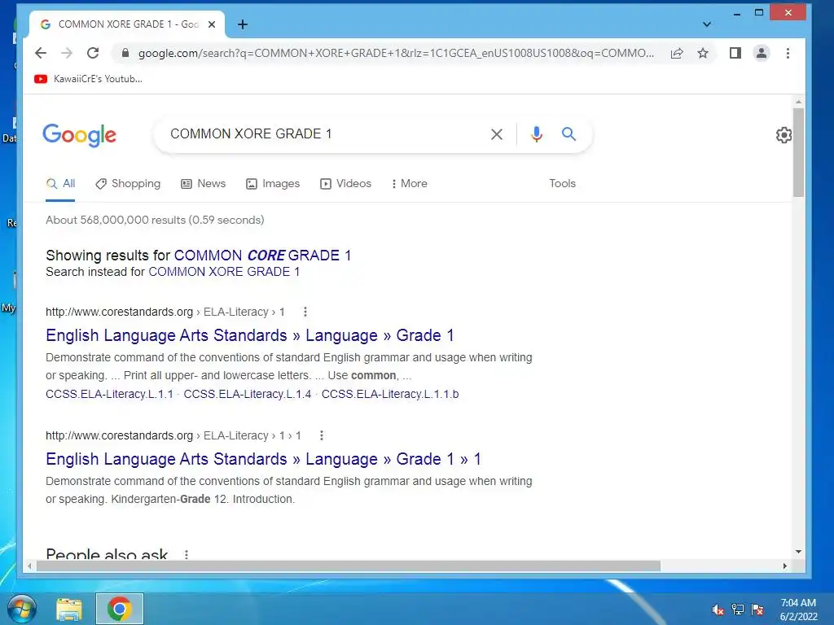This screenshot has height=625, width=834.
Task: Open Windows Explorer from taskbar
Action: [x=69, y=609]
